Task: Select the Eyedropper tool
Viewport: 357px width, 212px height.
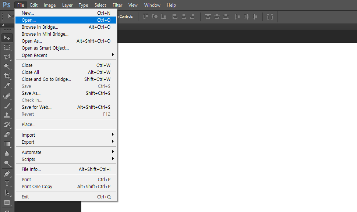Action: click(7, 86)
